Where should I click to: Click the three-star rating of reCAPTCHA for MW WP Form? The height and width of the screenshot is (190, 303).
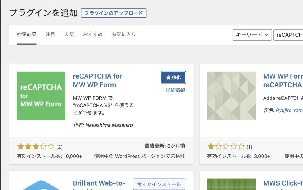(x=36, y=146)
